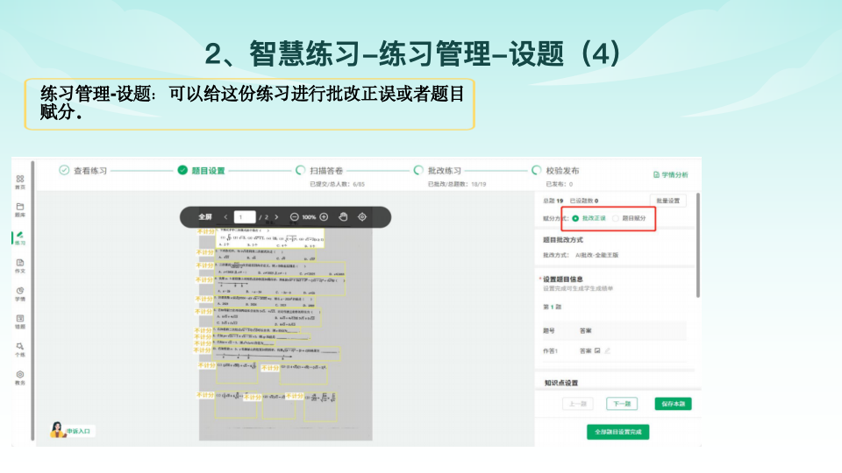This screenshot has width=842, height=473.
Task: Open the 题库 question bank sidebar icon
Action: [20, 208]
